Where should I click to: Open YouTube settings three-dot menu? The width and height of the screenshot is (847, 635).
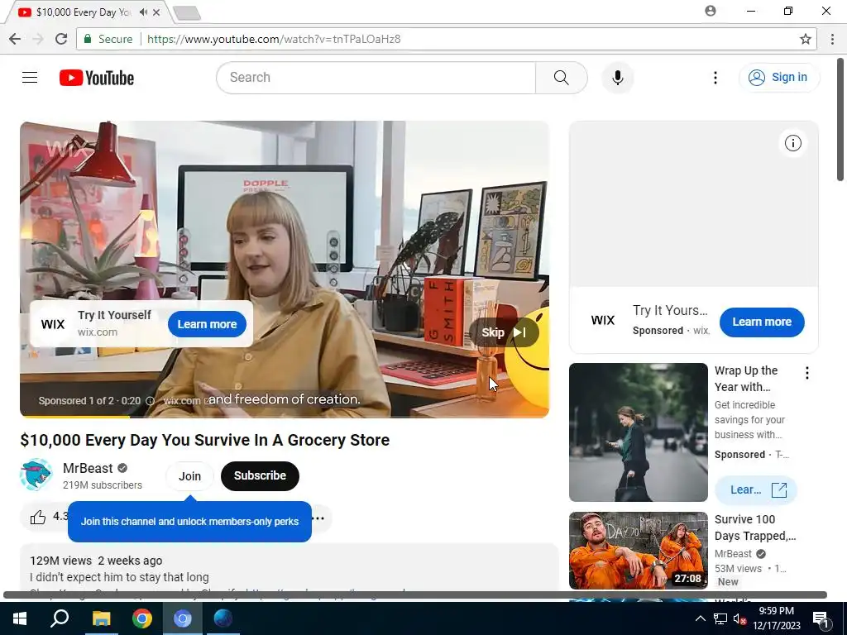pyautogui.click(x=715, y=78)
